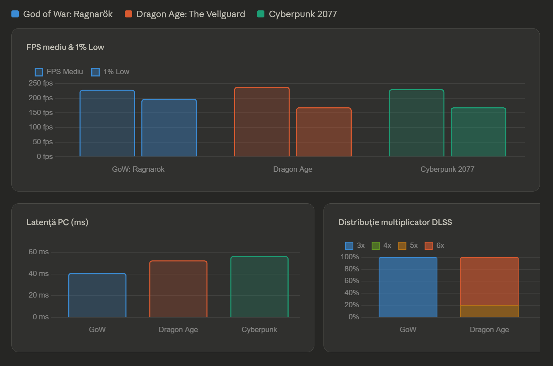Click the Dragon Age FPS Mediu bar
The height and width of the screenshot is (366, 553).
coord(262,122)
